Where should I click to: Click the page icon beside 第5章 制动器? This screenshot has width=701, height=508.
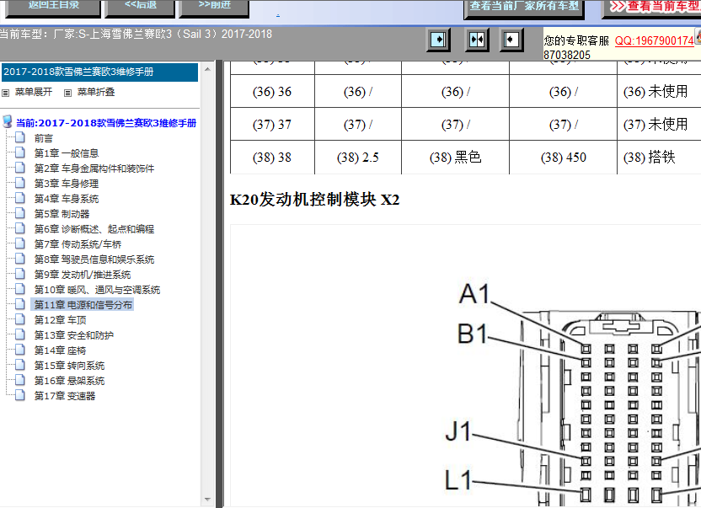coord(20,213)
